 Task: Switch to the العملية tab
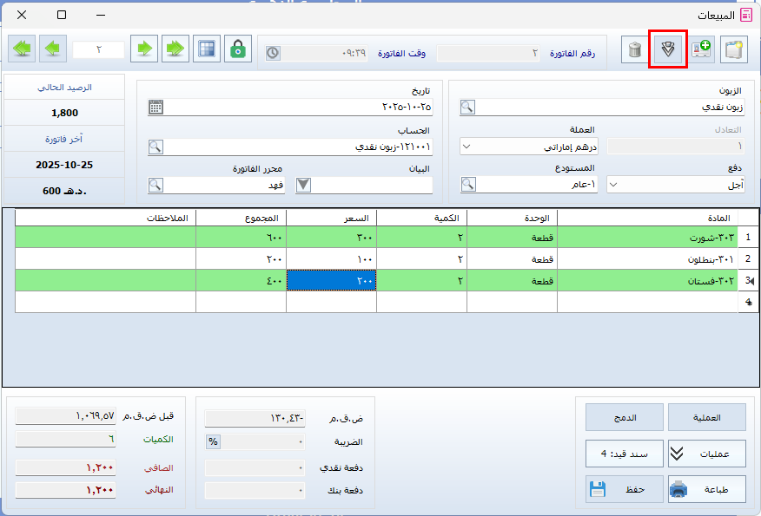pos(708,417)
